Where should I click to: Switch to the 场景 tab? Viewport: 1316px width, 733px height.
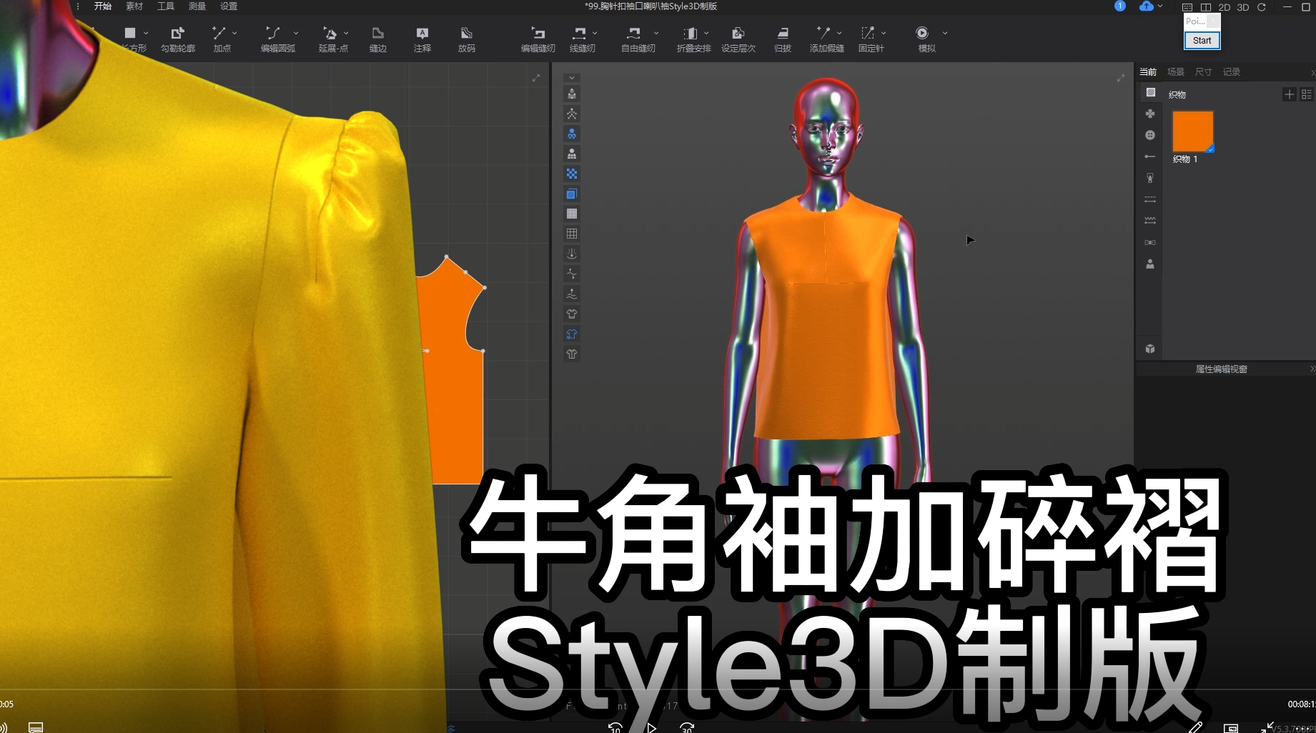pos(1176,72)
